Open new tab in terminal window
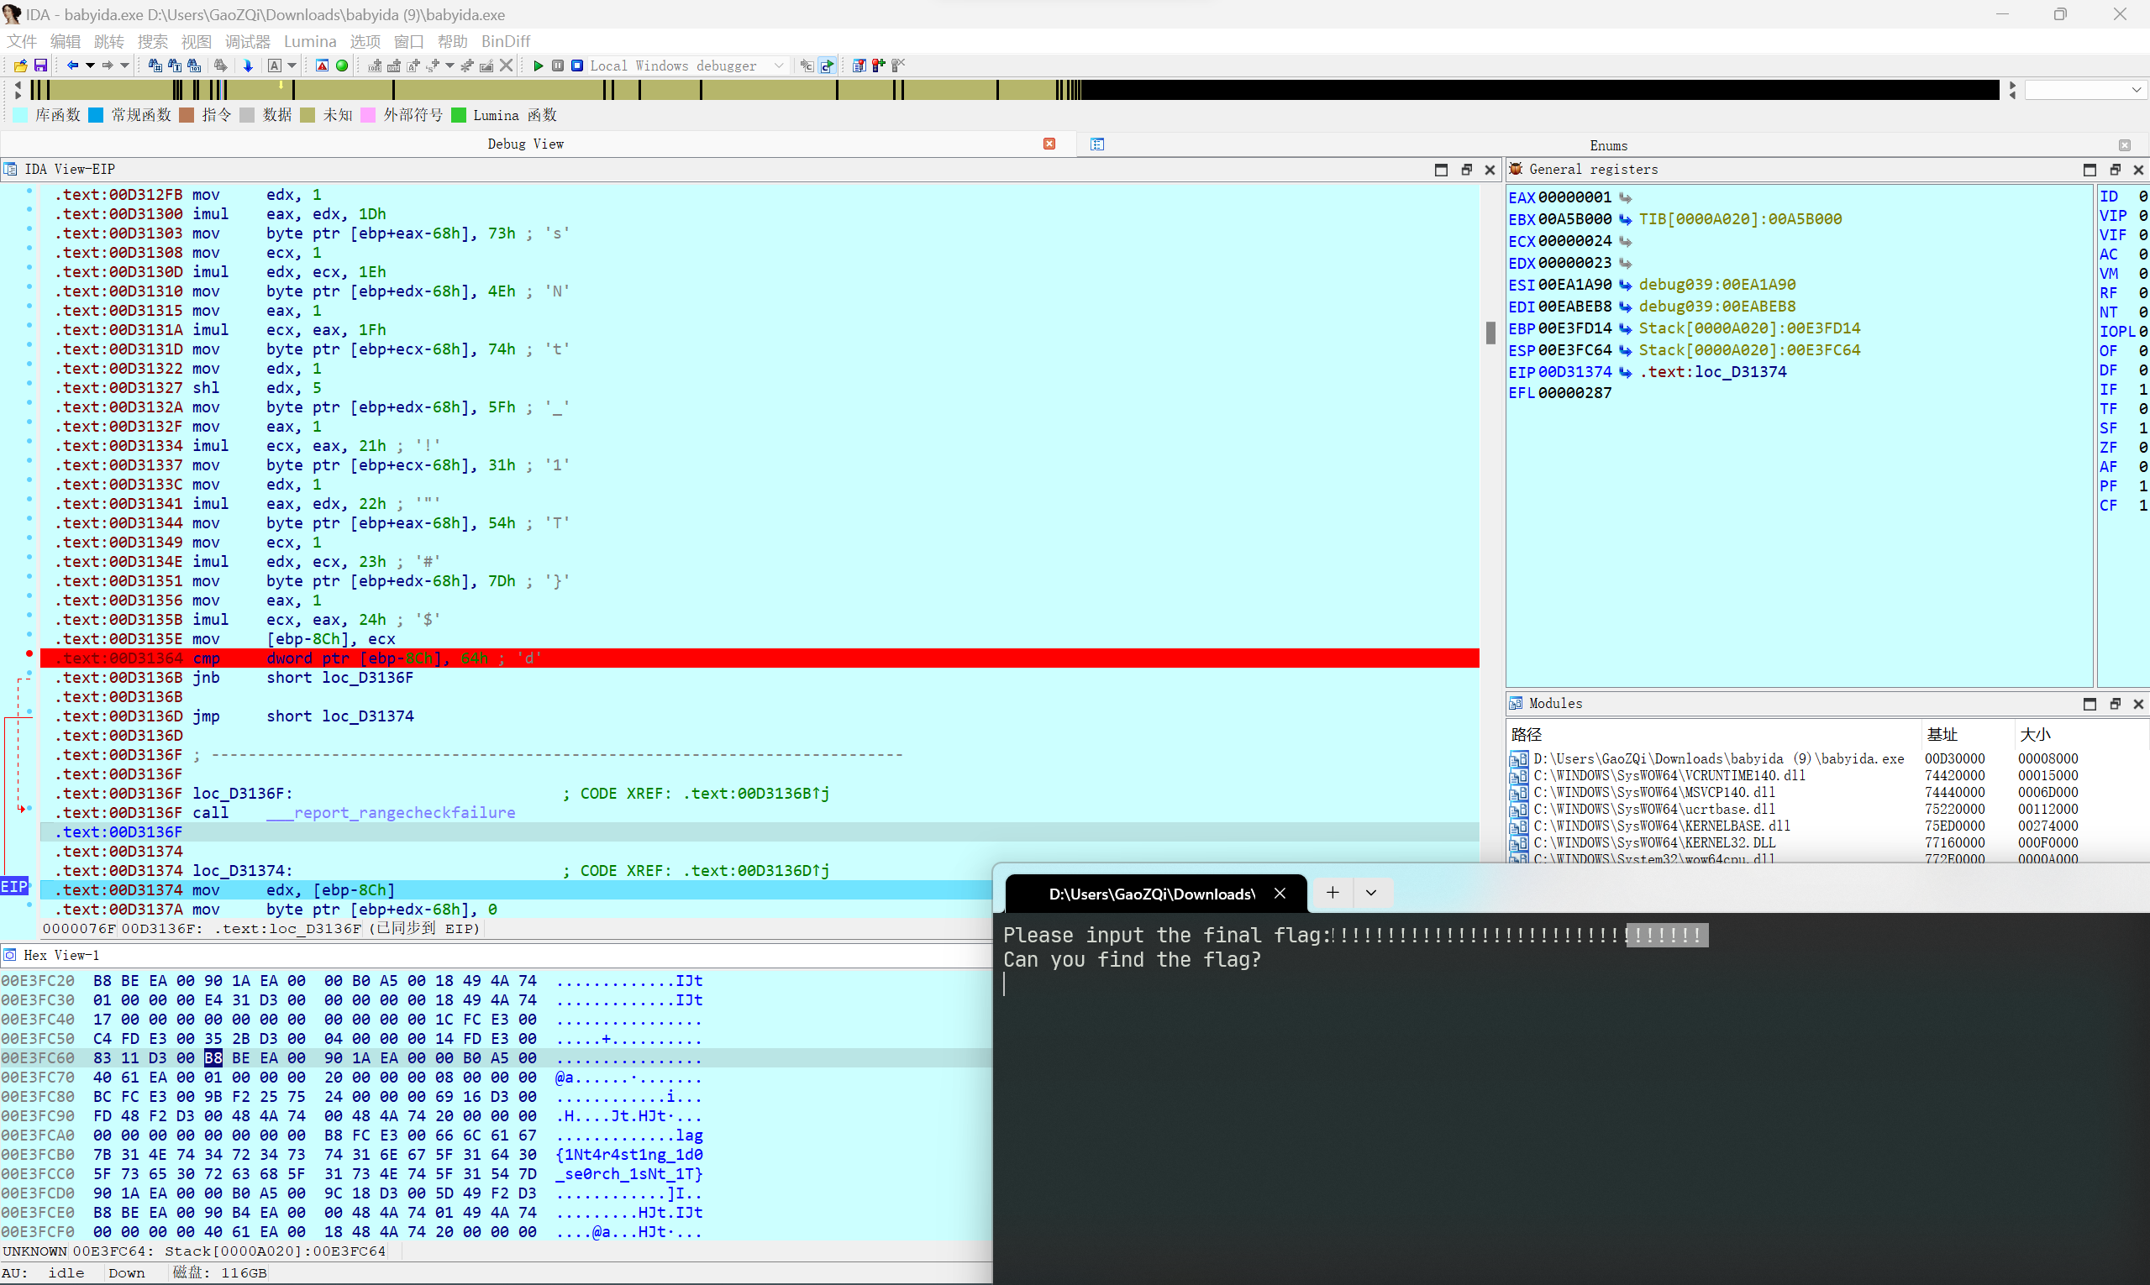 [x=1333, y=893]
